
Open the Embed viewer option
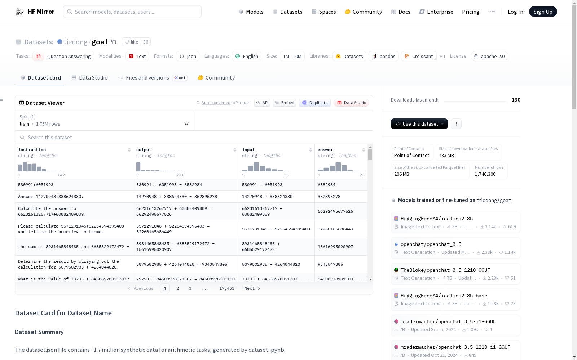pos(284,103)
